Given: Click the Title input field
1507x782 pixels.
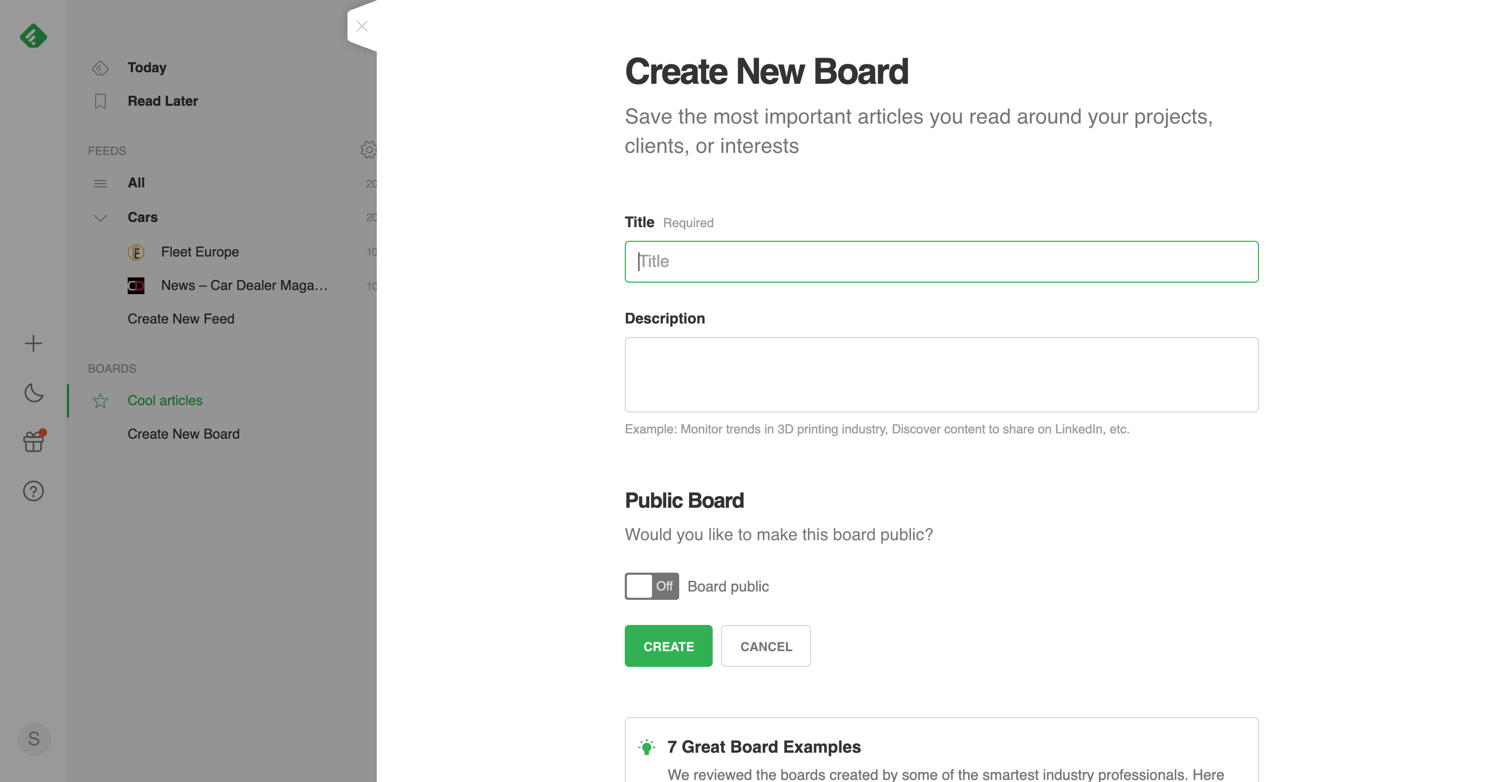Looking at the screenshot, I should tap(941, 261).
